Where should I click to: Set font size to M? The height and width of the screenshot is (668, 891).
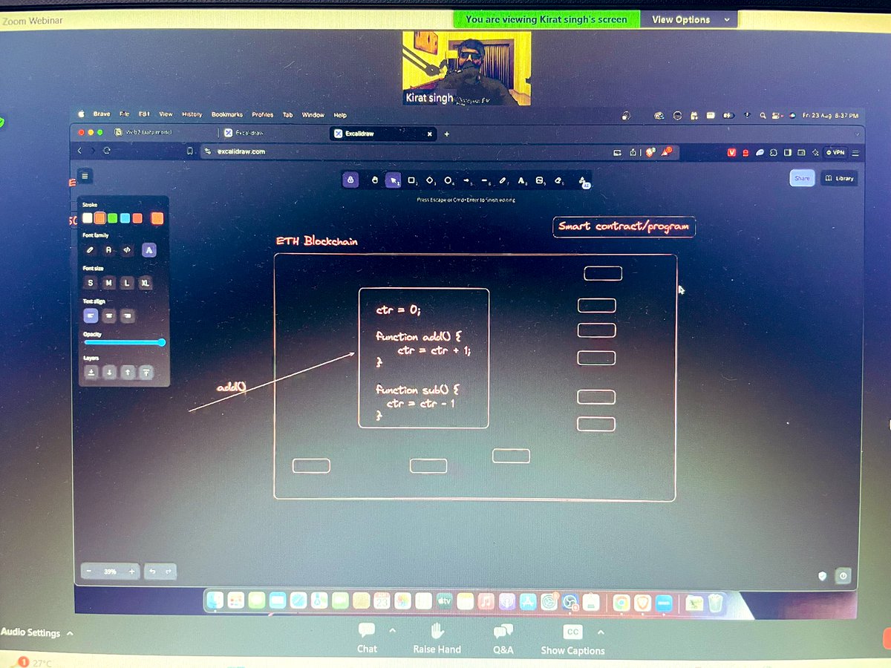coord(108,283)
